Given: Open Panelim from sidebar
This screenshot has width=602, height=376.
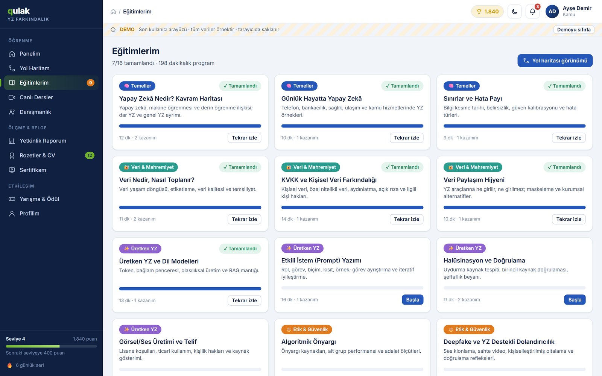Looking at the screenshot, I should 51,54.
